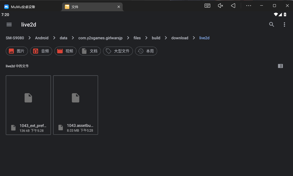The width and height of the screenshot is (293, 176).
Task: Click small file icon beside 1043.assetbu
Action: (x=61, y=128)
